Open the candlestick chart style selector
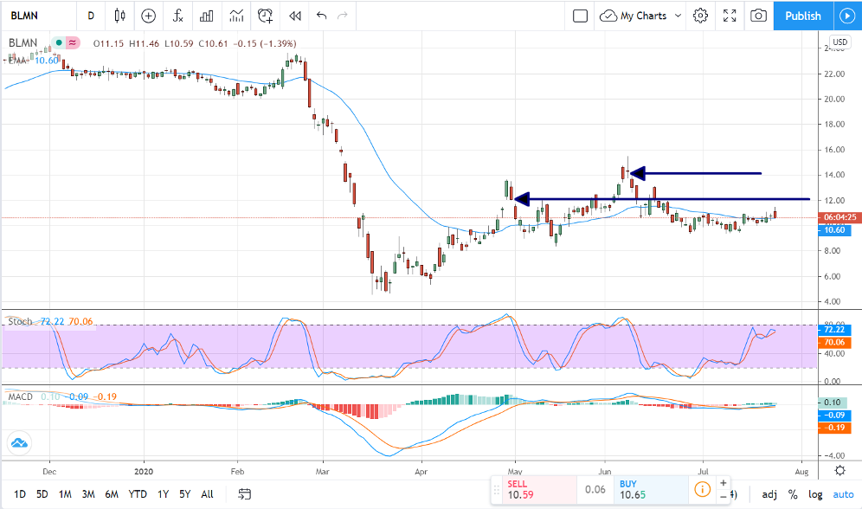862x509 pixels. click(x=119, y=16)
